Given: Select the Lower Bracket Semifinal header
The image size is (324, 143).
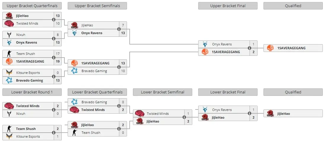Looking at the screenshot, I should [163, 92].
